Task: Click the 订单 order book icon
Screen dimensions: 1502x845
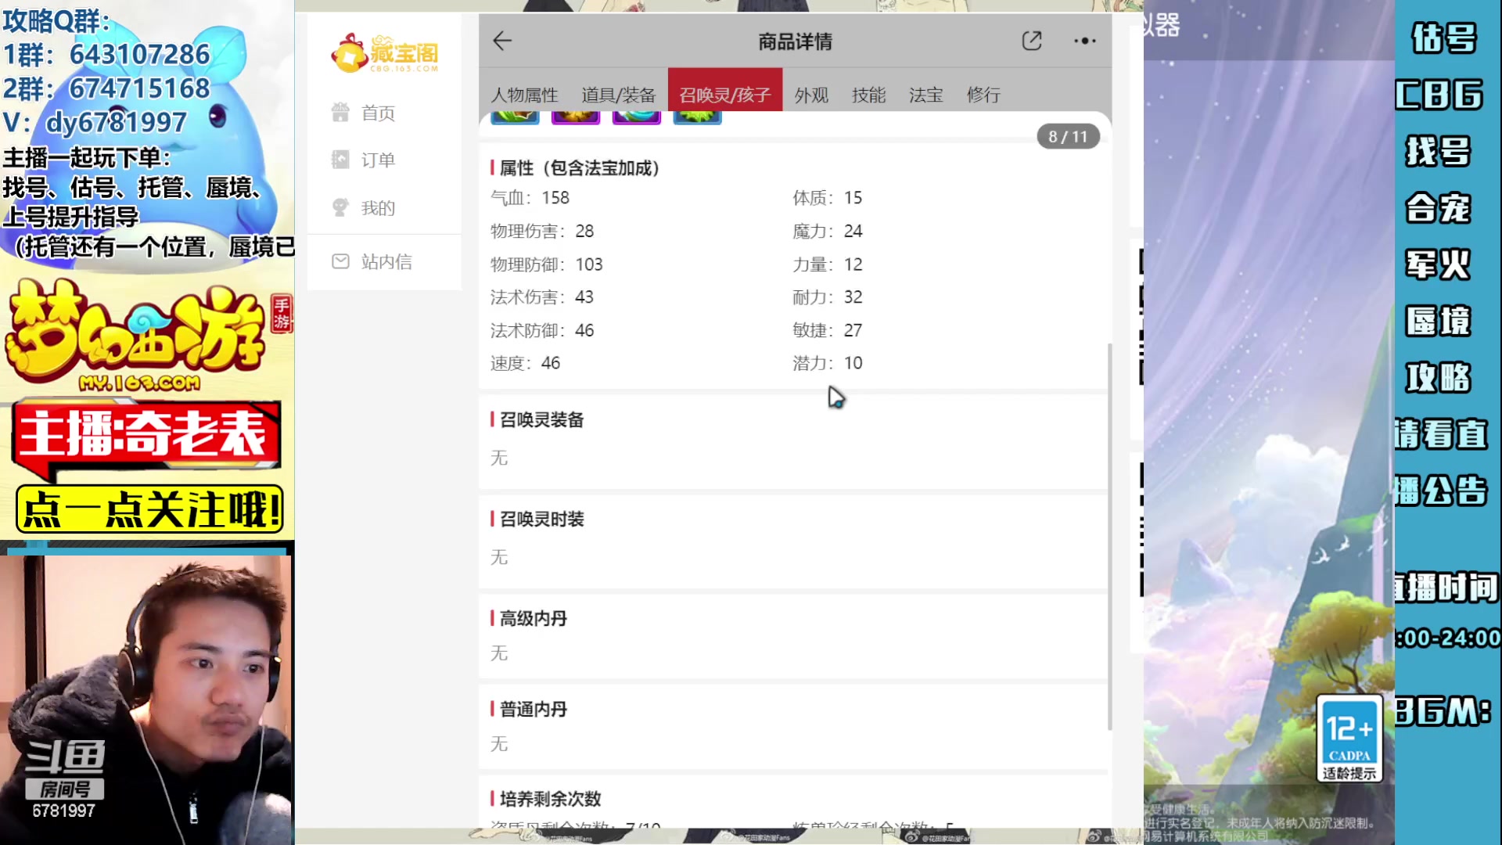Action: click(340, 159)
